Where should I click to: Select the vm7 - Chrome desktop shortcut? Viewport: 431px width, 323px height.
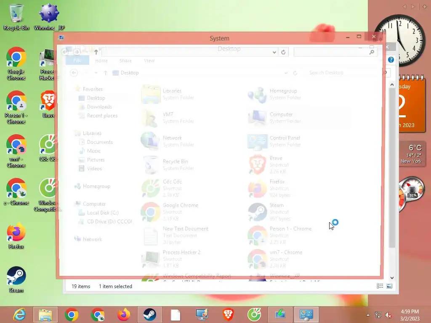(16, 151)
